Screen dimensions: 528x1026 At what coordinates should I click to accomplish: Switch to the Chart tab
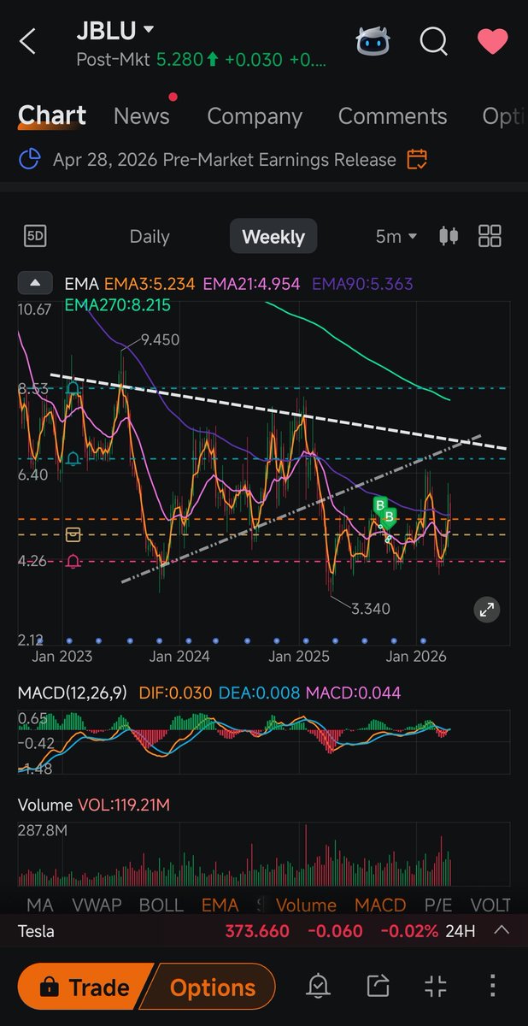(x=52, y=115)
